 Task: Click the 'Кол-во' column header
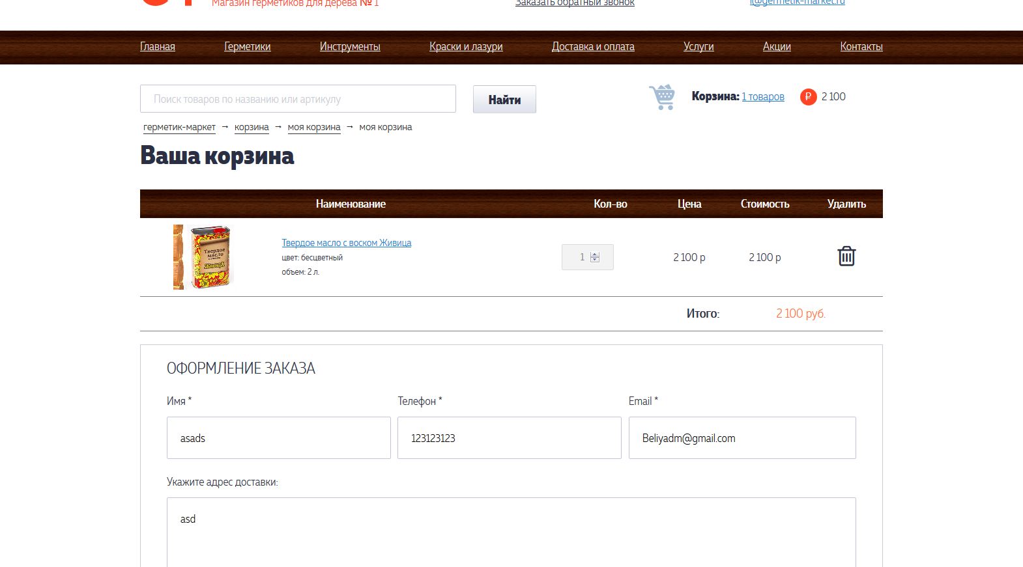(x=611, y=204)
